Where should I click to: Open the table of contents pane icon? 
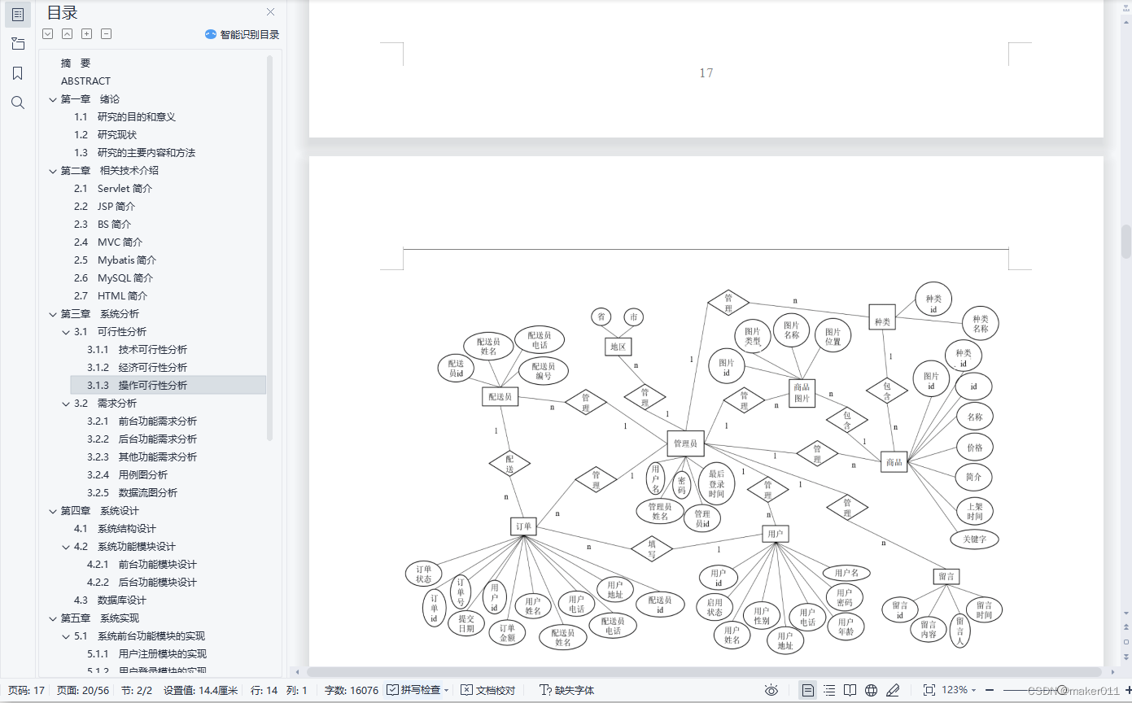point(18,14)
